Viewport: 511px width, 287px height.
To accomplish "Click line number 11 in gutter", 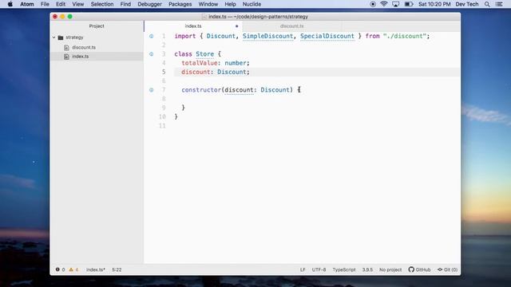I will (162, 126).
